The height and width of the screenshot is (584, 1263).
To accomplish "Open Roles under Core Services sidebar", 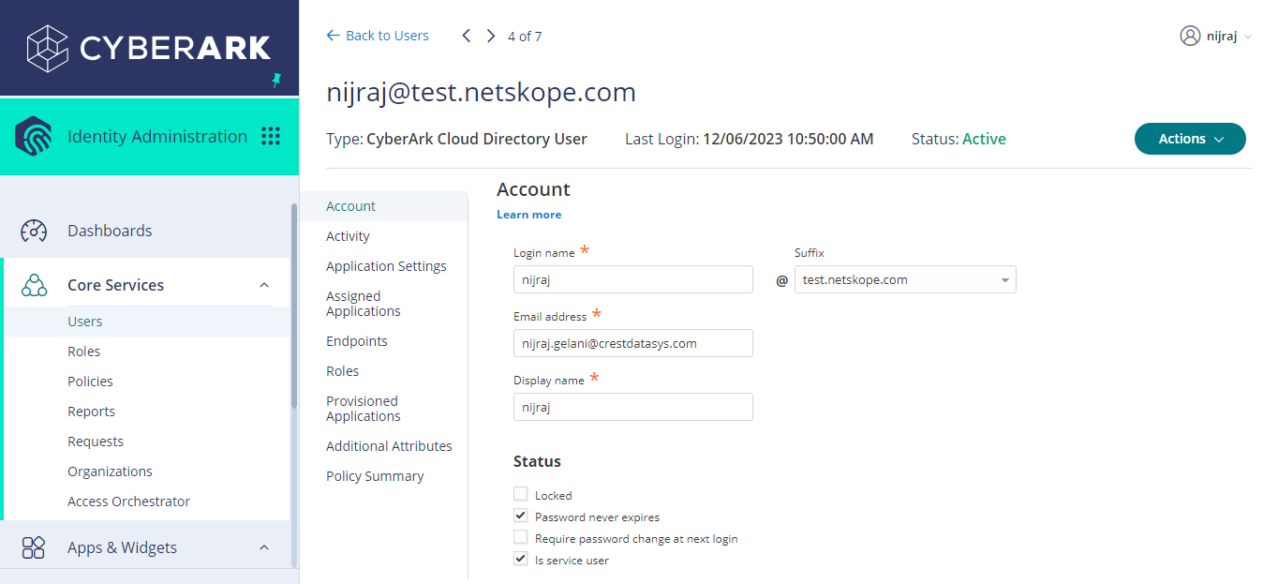I will (x=84, y=352).
